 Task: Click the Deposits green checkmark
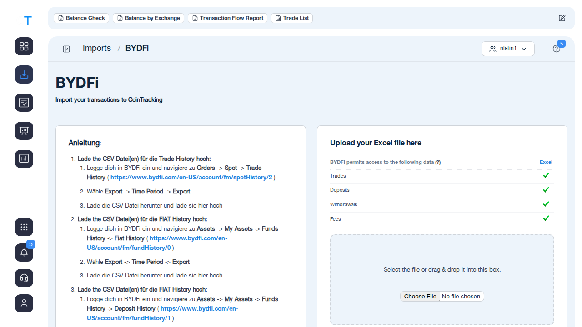click(546, 190)
